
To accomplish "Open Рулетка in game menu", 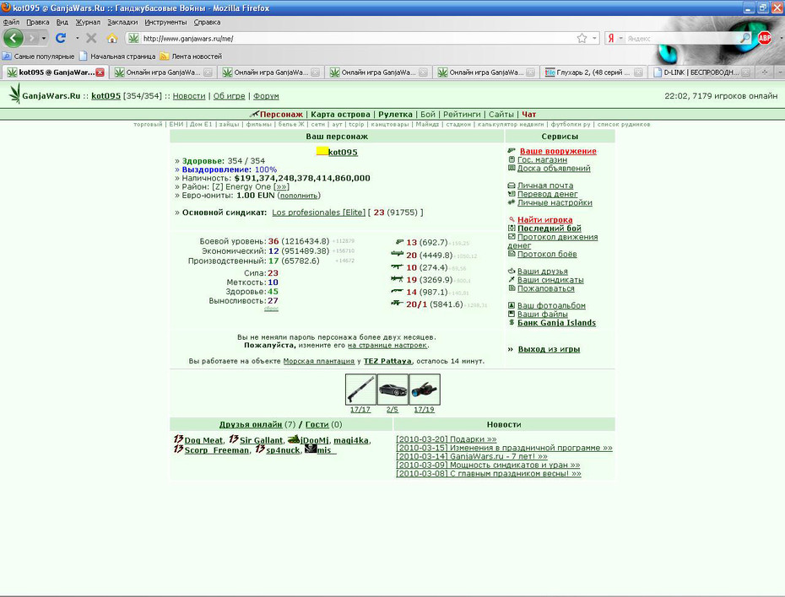I will click(396, 114).
